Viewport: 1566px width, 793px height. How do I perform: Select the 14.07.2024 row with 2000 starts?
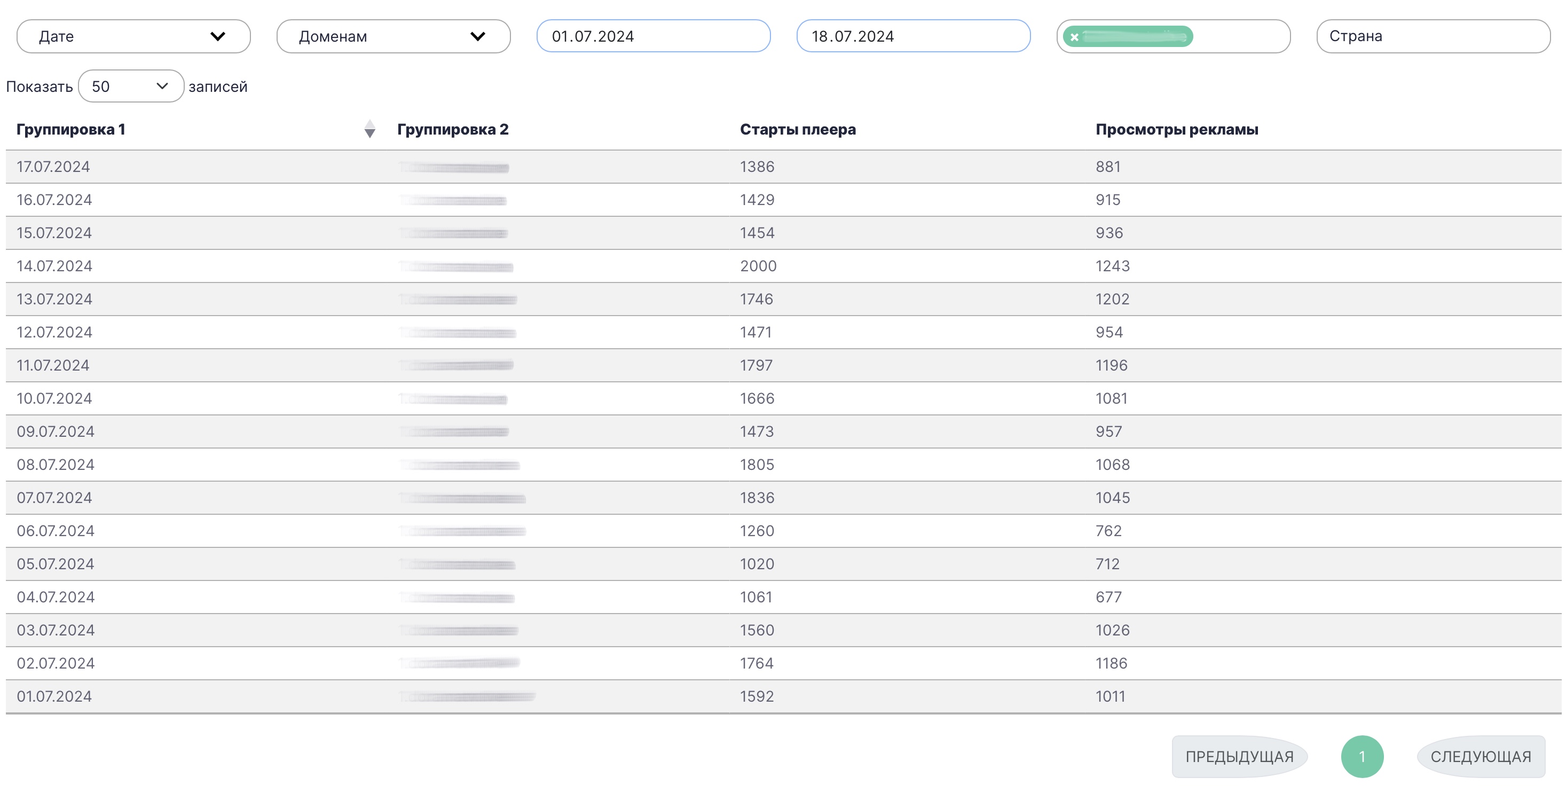(x=758, y=266)
